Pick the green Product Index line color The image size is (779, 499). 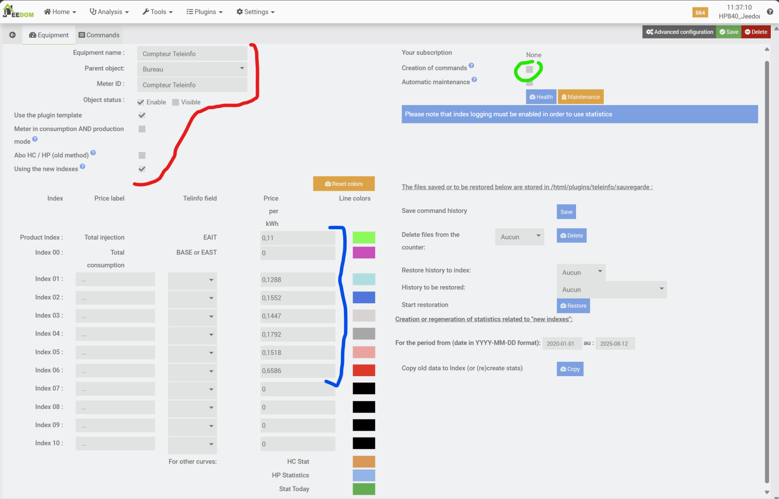[364, 238]
